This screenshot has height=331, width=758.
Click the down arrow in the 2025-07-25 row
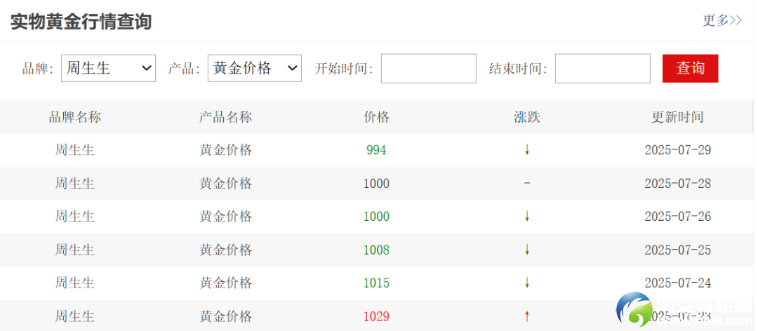[x=527, y=250]
